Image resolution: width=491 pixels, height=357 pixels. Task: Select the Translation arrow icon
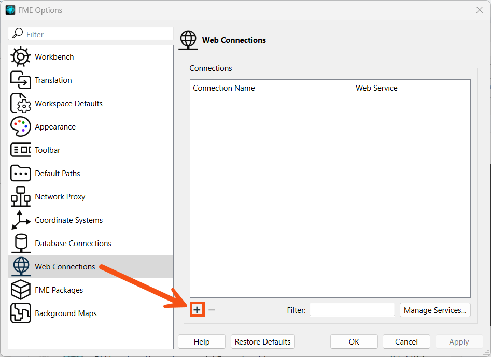pyautogui.click(x=21, y=80)
